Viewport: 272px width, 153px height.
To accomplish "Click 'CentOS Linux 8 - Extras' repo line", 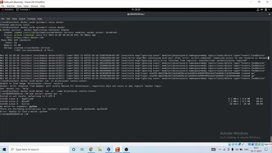I will (x=15, y=104).
